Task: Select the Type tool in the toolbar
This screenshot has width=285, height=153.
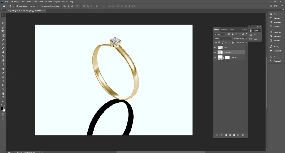Action: point(3,81)
